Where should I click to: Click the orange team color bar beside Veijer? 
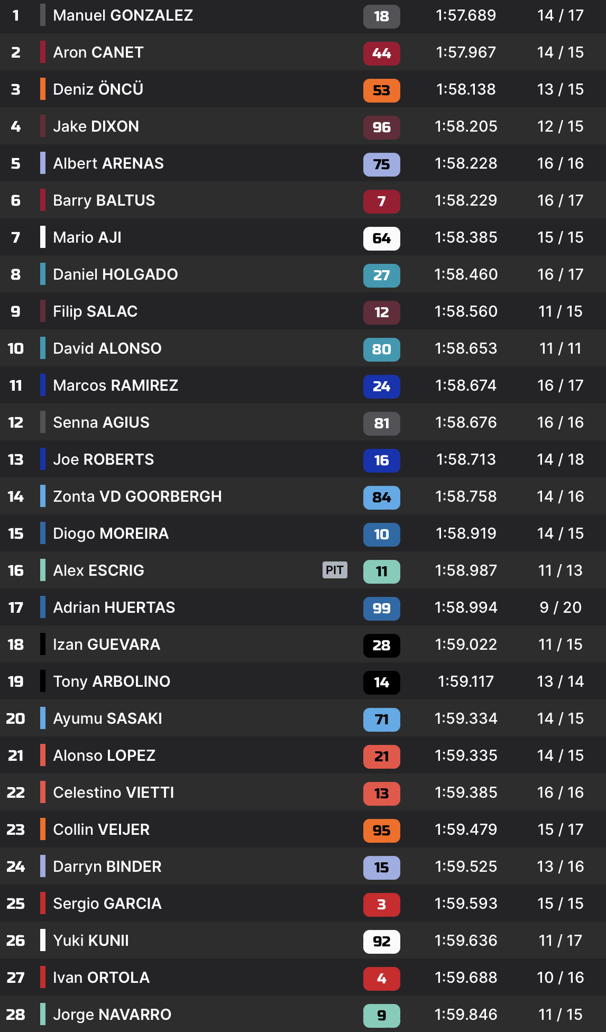[43, 829]
